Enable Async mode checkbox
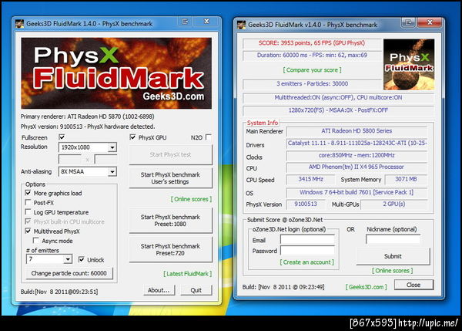The image size is (462, 331). pos(36,241)
